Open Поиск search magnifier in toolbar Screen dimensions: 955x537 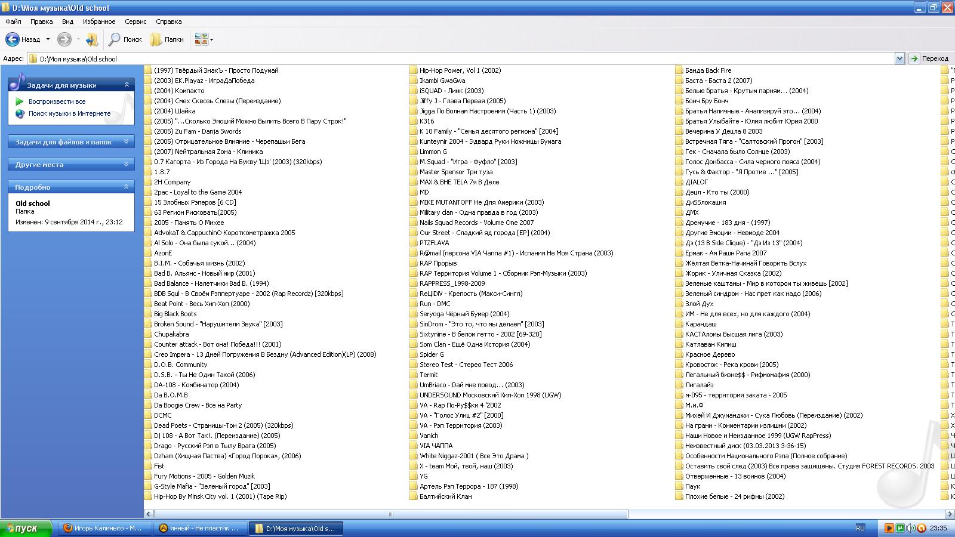pos(125,39)
